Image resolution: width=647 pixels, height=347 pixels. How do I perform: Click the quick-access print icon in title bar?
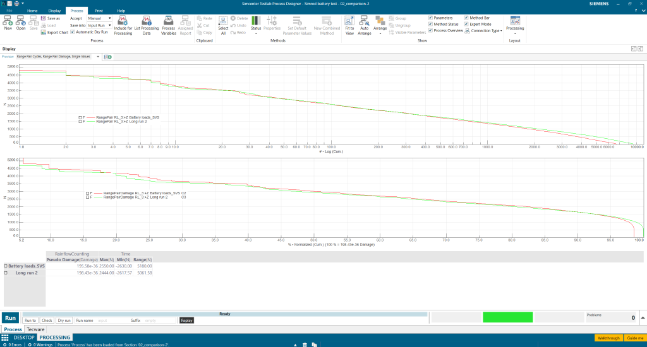(x=16, y=3)
